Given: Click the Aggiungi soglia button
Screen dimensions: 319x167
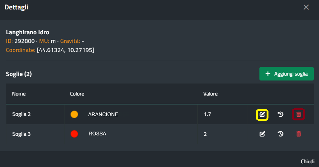Looking at the screenshot, I should pos(287,74).
